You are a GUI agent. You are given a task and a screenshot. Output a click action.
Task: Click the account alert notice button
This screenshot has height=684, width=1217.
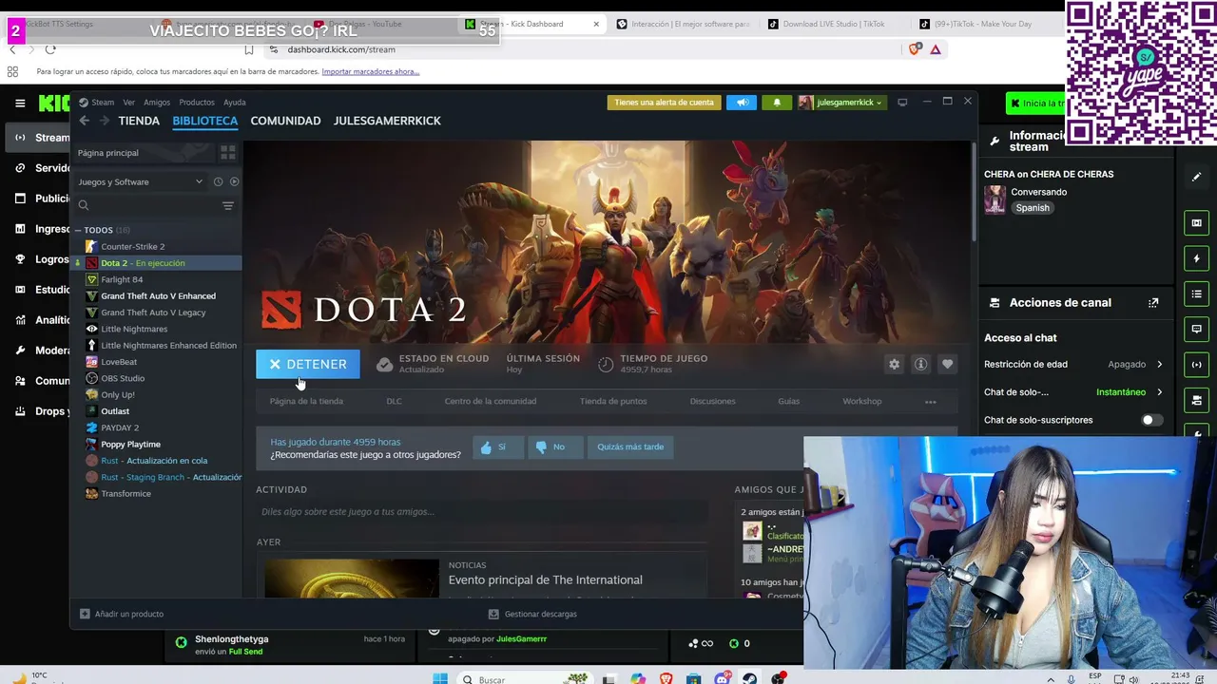pyautogui.click(x=664, y=103)
